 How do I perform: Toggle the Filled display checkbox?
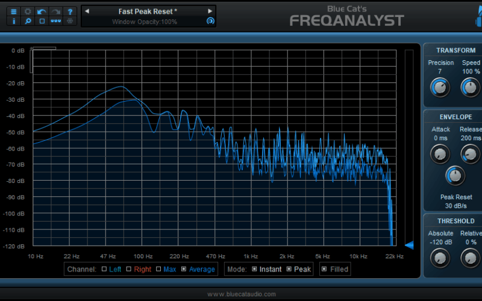[324, 269]
